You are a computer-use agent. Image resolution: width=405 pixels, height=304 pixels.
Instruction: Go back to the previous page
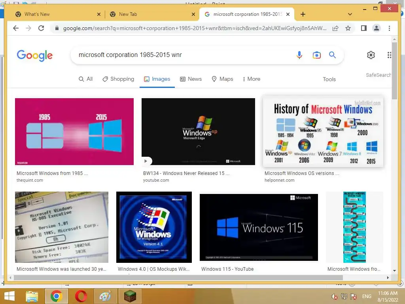tap(16, 28)
